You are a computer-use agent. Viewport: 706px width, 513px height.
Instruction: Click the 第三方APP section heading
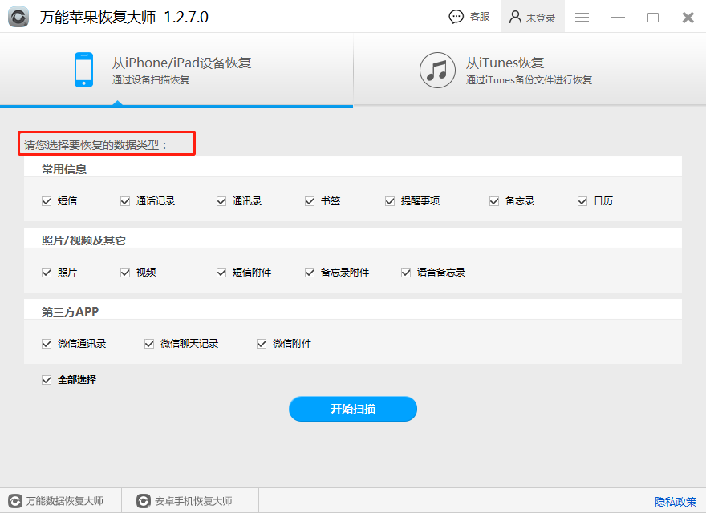70,312
